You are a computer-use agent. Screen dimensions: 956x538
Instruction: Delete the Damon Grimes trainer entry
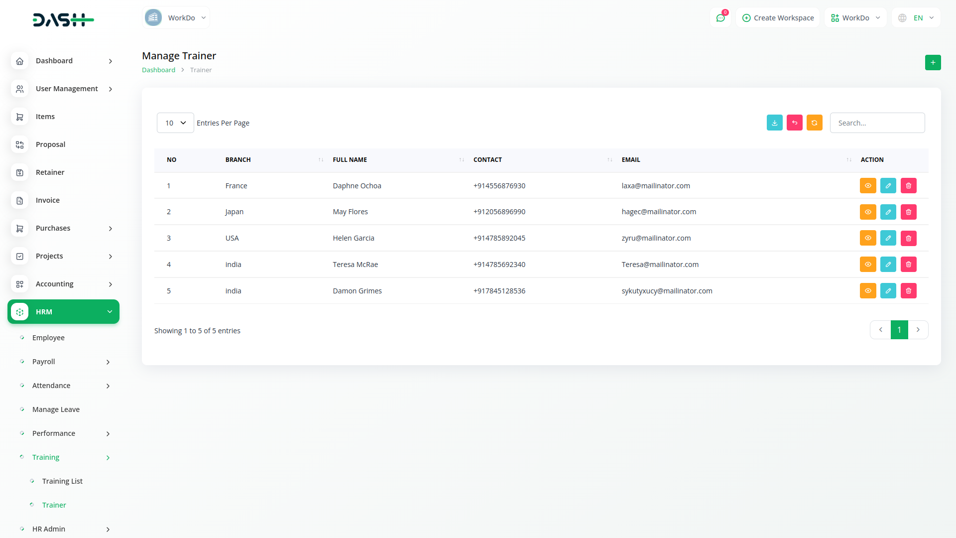click(x=908, y=291)
